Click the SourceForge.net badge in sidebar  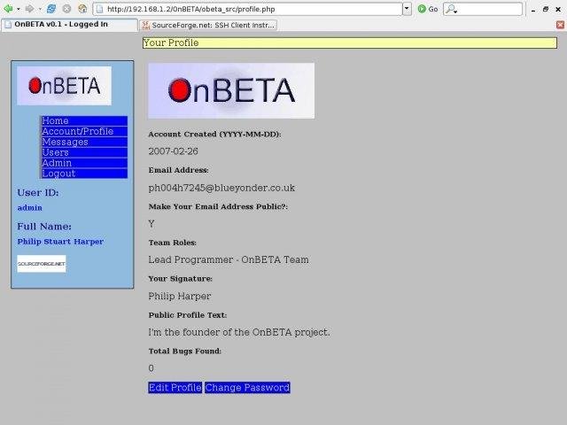tap(42, 264)
